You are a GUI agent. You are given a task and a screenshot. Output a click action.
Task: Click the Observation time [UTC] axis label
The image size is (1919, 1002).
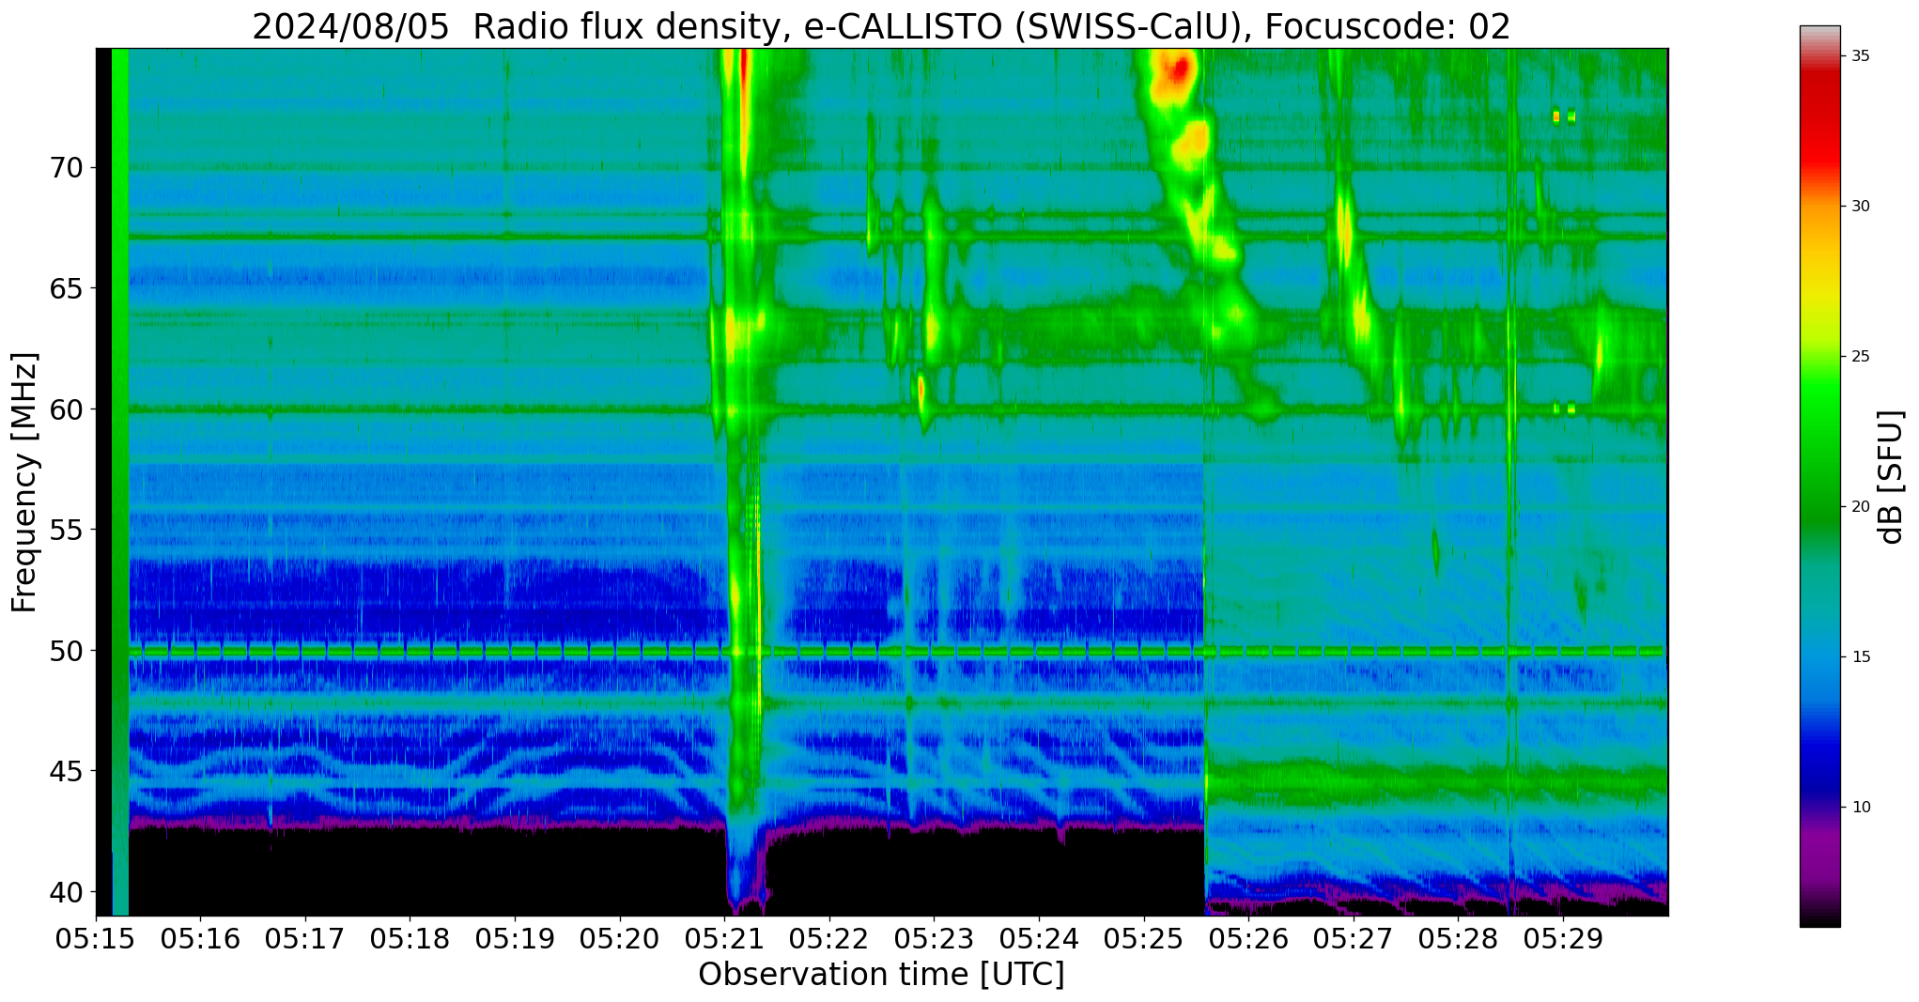click(881, 974)
